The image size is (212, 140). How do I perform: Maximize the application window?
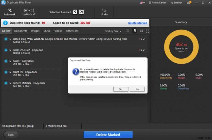click(203, 3)
